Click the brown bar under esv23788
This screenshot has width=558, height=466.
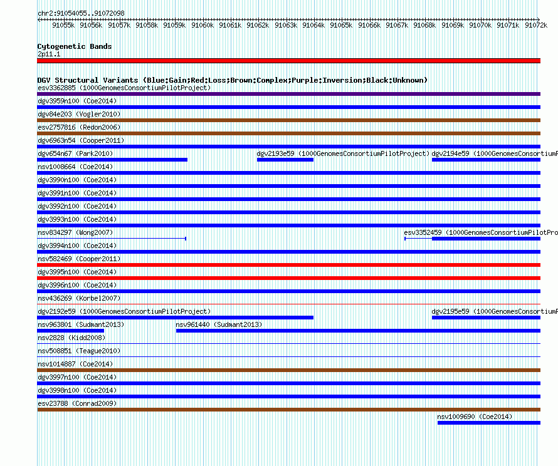288,410
